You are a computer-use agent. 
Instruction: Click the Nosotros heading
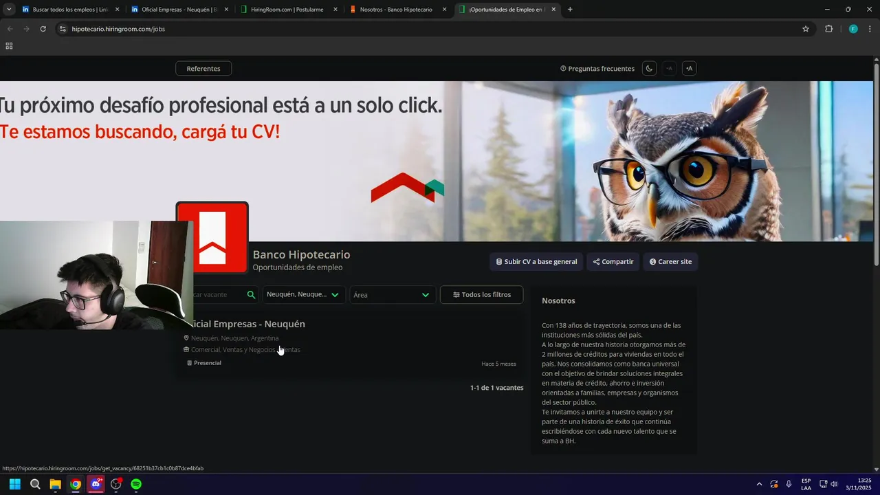coord(558,301)
